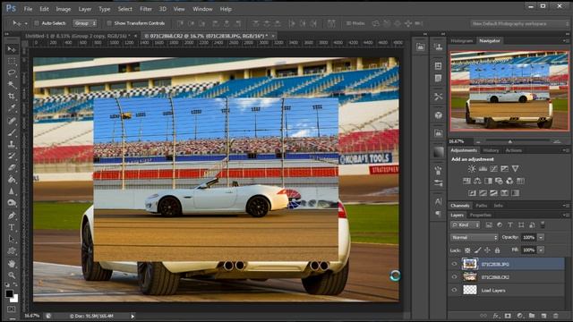Viewport: 573px width, 322px height.
Task: Open the Kind layer filter dropdown
Action: click(x=466, y=225)
